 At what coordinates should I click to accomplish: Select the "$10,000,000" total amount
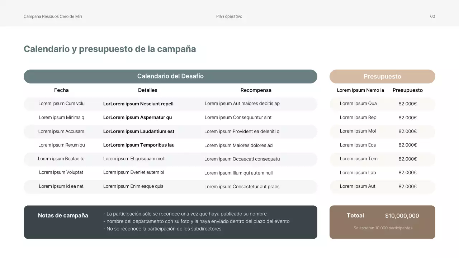[x=402, y=216]
